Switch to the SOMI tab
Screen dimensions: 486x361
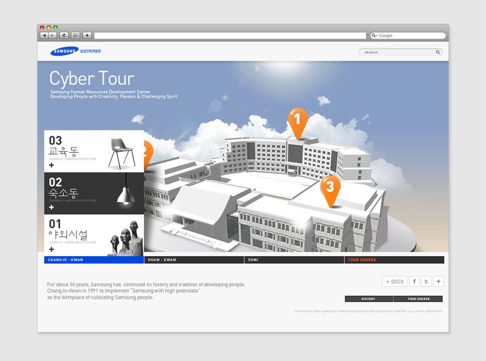[294, 260]
